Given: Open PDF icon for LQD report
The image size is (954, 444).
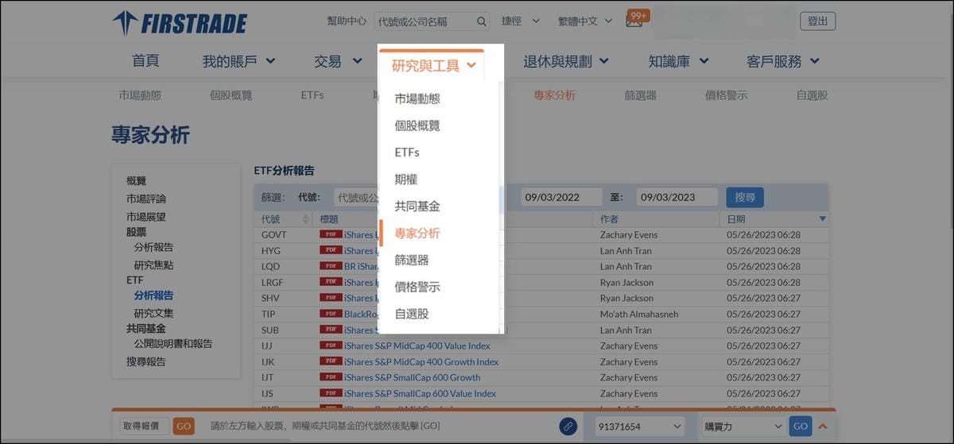Looking at the screenshot, I should (x=330, y=267).
